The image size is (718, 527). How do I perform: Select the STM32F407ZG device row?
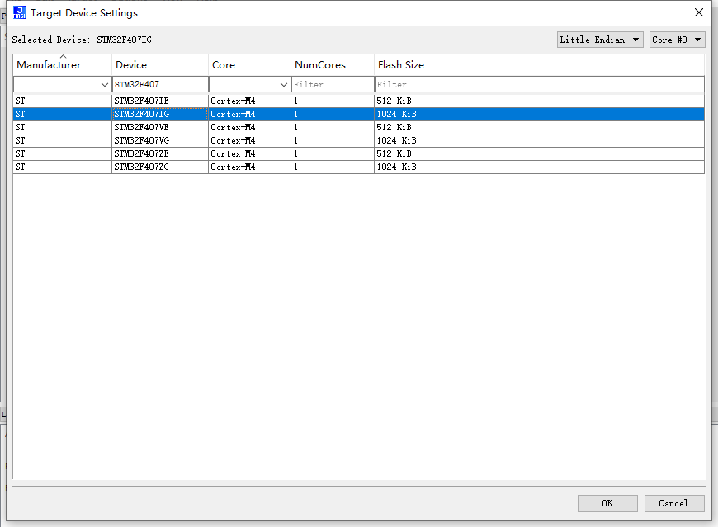[x=358, y=167]
